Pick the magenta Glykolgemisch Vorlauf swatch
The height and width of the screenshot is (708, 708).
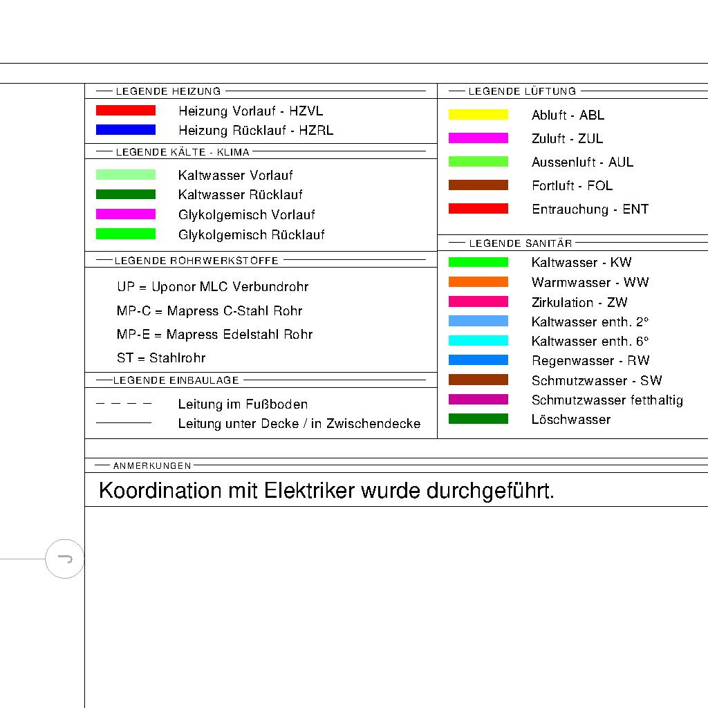[x=125, y=214]
